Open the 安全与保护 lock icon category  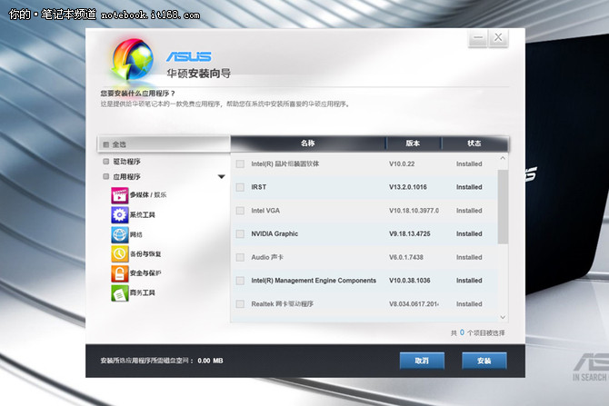point(120,273)
